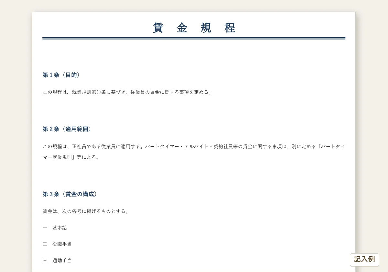388x272 pixels.
Task: Click the line beginning マー就業規則」等による
Action: [x=72, y=157]
